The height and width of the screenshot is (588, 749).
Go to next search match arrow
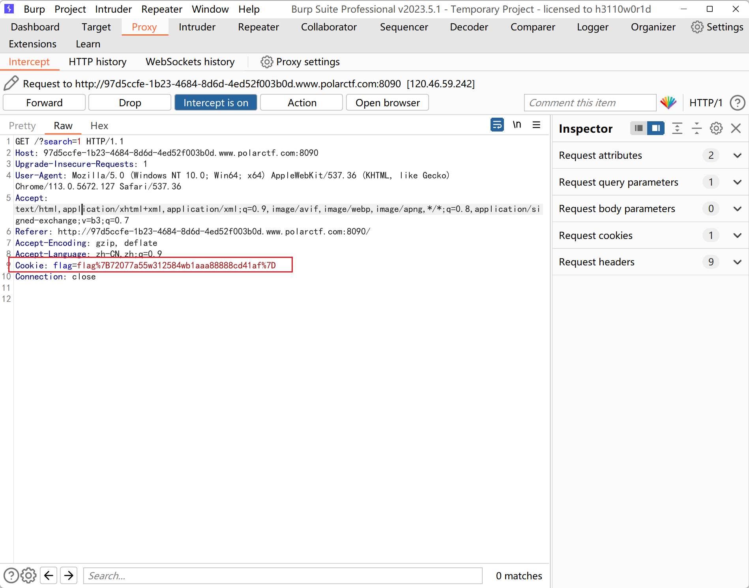pyautogui.click(x=69, y=575)
